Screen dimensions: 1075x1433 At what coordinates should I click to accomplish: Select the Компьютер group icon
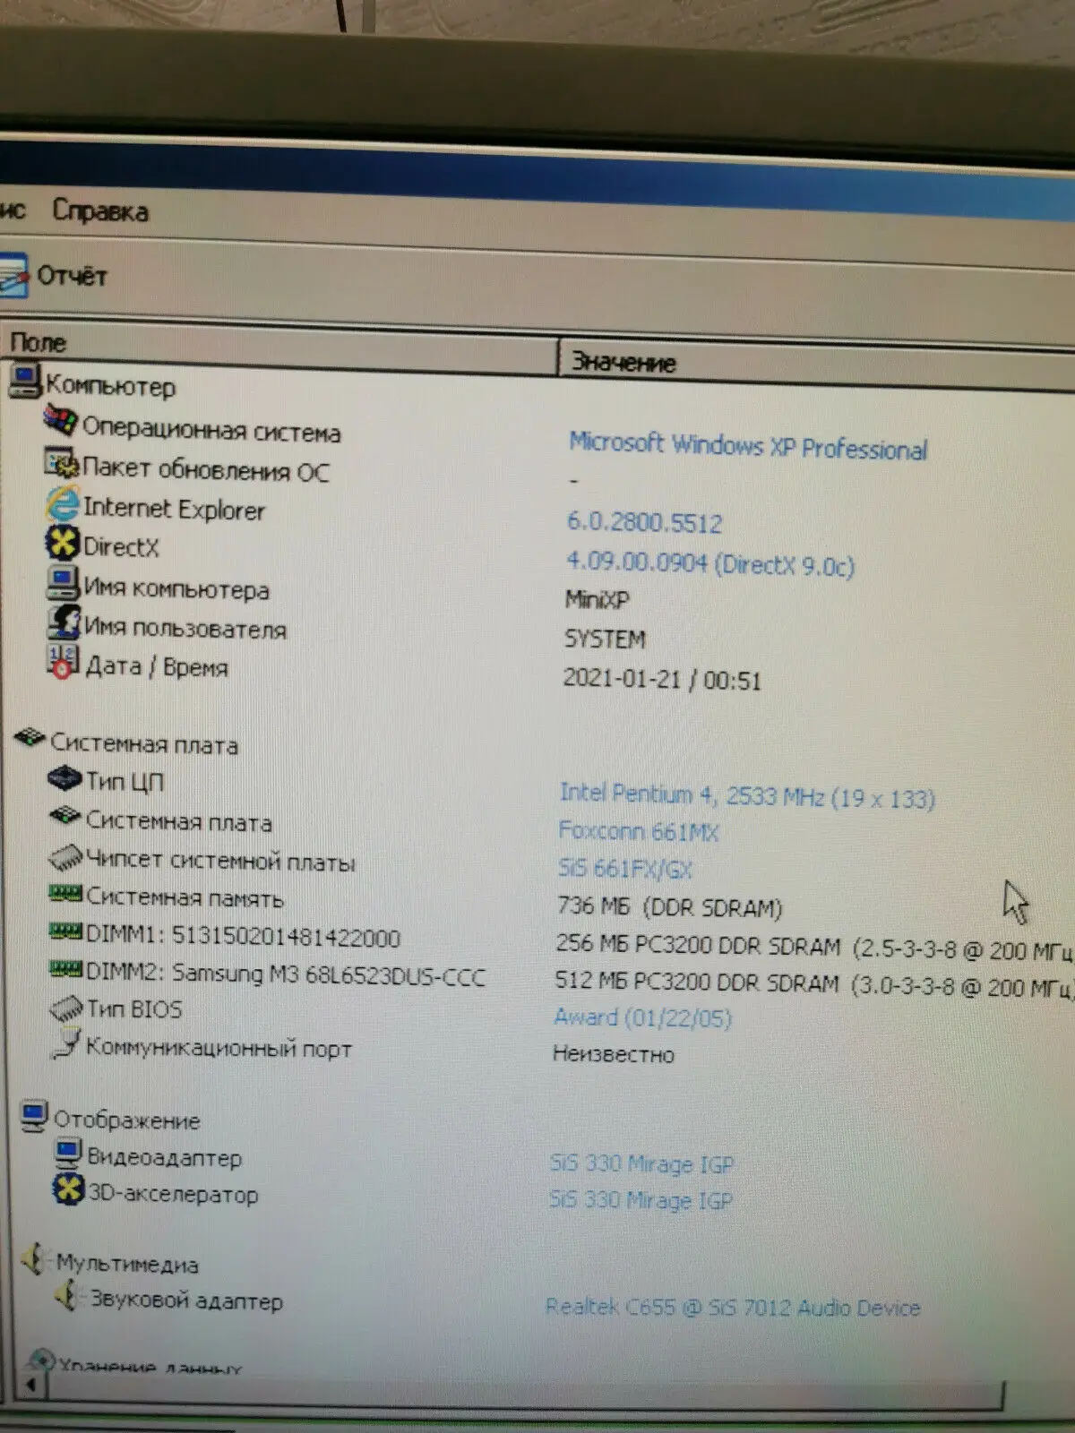24,380
